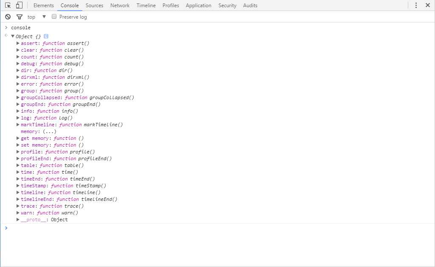Expand the error function entry

point(18,84)
